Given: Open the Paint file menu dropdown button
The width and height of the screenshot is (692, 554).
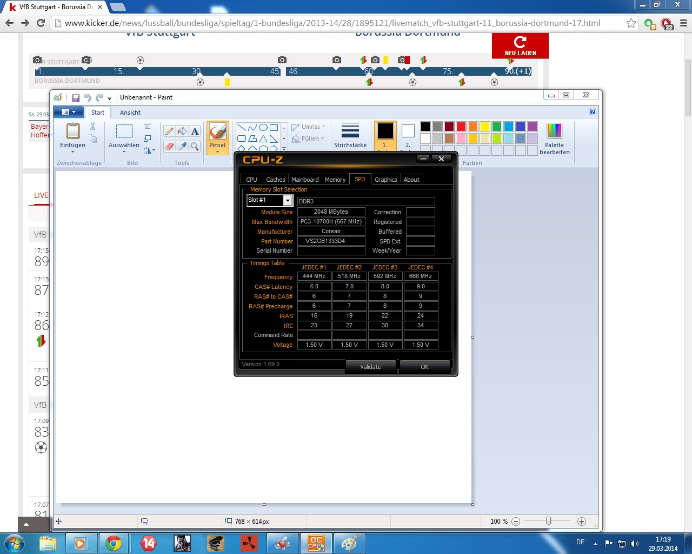Looking at the screenshot, I should [69, 112].
